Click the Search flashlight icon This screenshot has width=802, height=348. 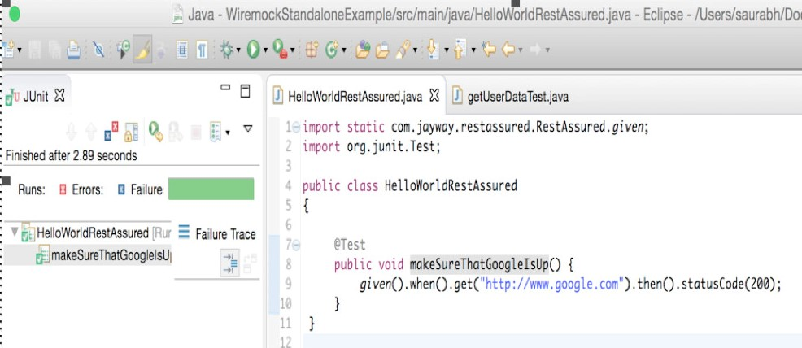point(403,50)
